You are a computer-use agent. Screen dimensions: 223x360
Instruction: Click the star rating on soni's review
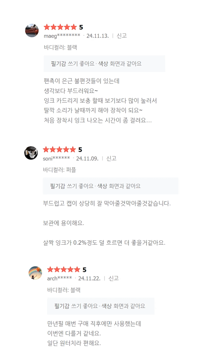[x=59, y=150]
